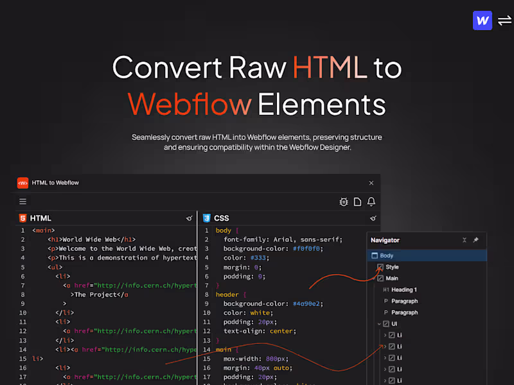Click the 'color: white;' CSS line
The width and height of the screenshot is (514, 385).
(x=248, y=312)
